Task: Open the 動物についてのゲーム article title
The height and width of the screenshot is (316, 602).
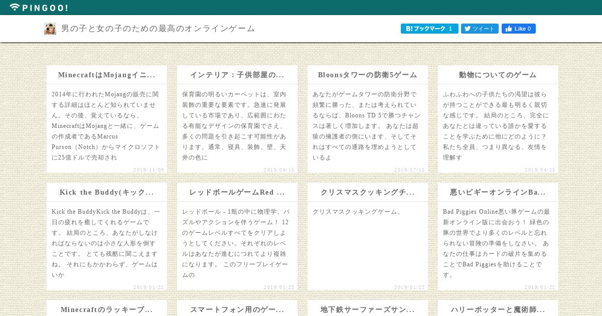Action: (x=498, y=75)
